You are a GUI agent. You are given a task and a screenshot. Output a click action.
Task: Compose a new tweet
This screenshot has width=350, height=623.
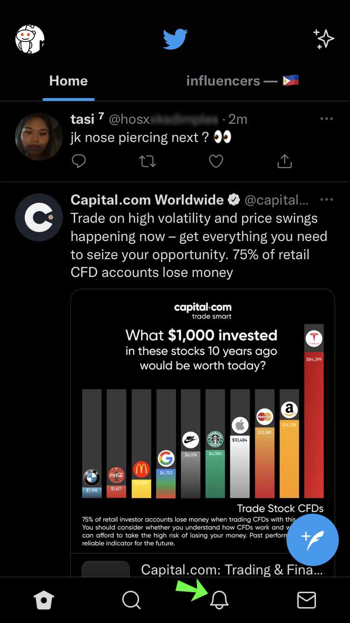pyautogui.click(x=312, y=539)
